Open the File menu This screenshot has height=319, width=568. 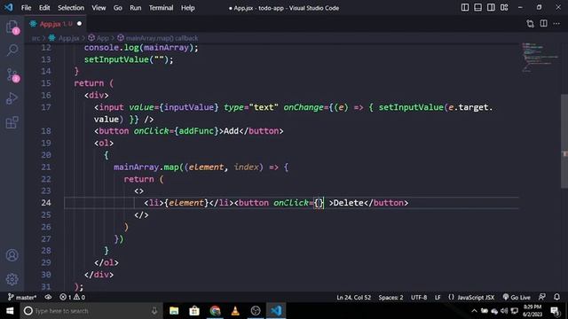(x=26, y=8)
